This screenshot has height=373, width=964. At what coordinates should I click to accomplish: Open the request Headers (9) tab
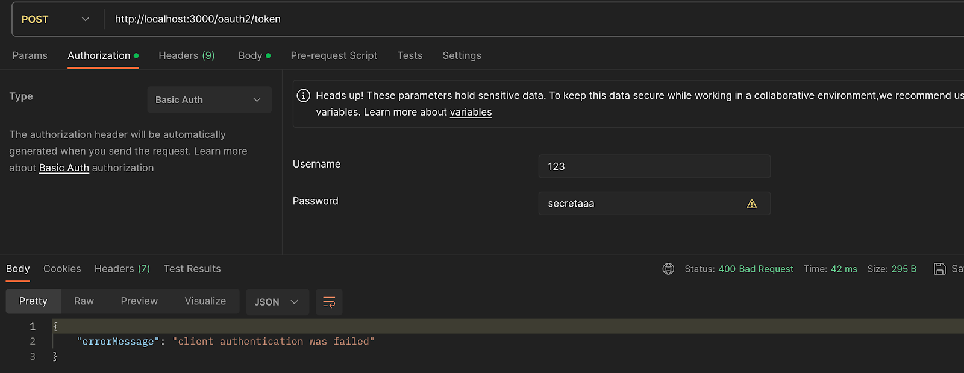coord(186,55)
